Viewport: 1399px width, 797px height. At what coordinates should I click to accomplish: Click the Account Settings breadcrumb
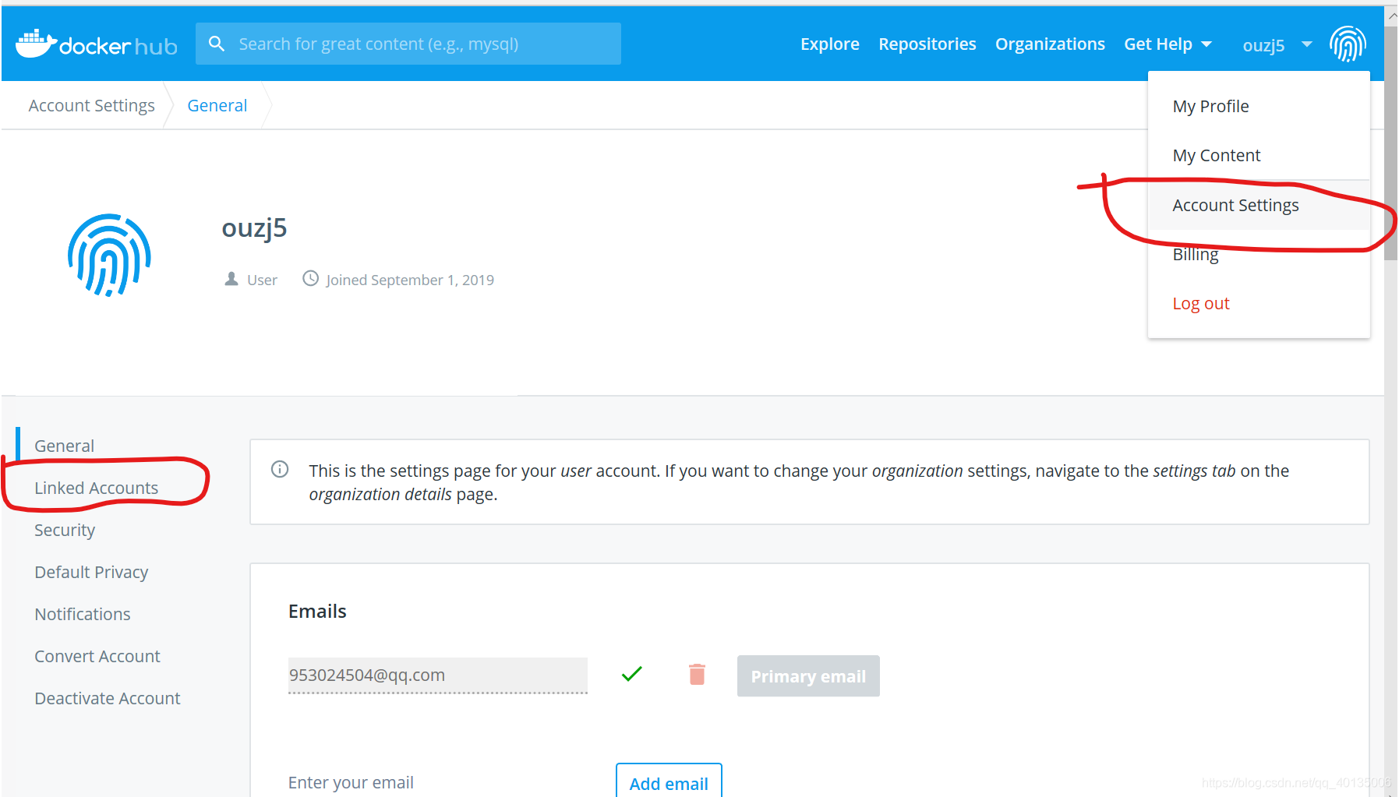(92, 105)
